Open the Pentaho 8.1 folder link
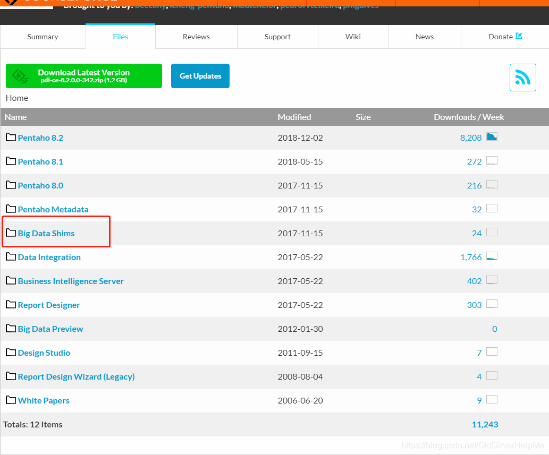Screen dimensions: 549x455 point(40,161)
